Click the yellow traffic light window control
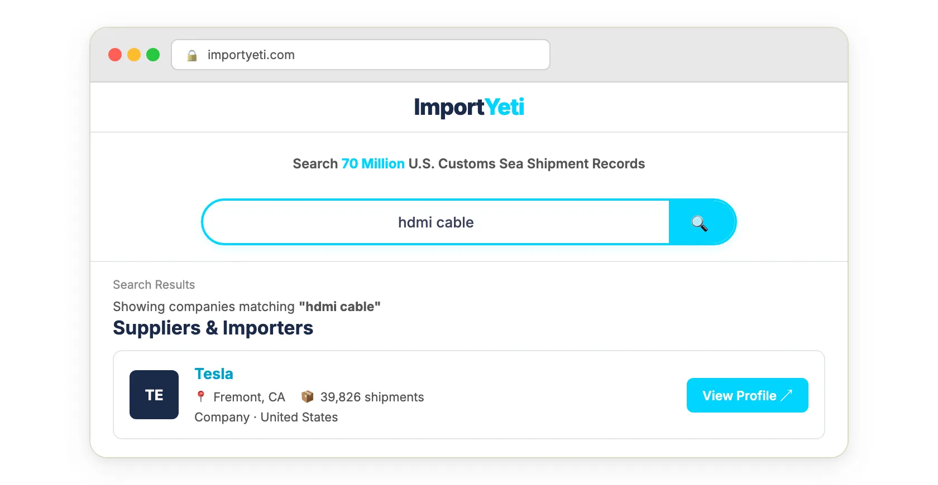The height and width of the screenshot is (485, 938). tap(134, 55)
